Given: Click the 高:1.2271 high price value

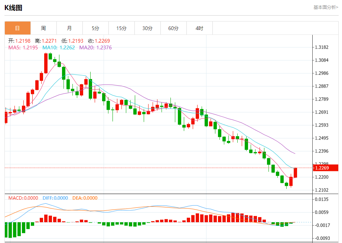Looking at the screenshot, I should tap(46, 41).
